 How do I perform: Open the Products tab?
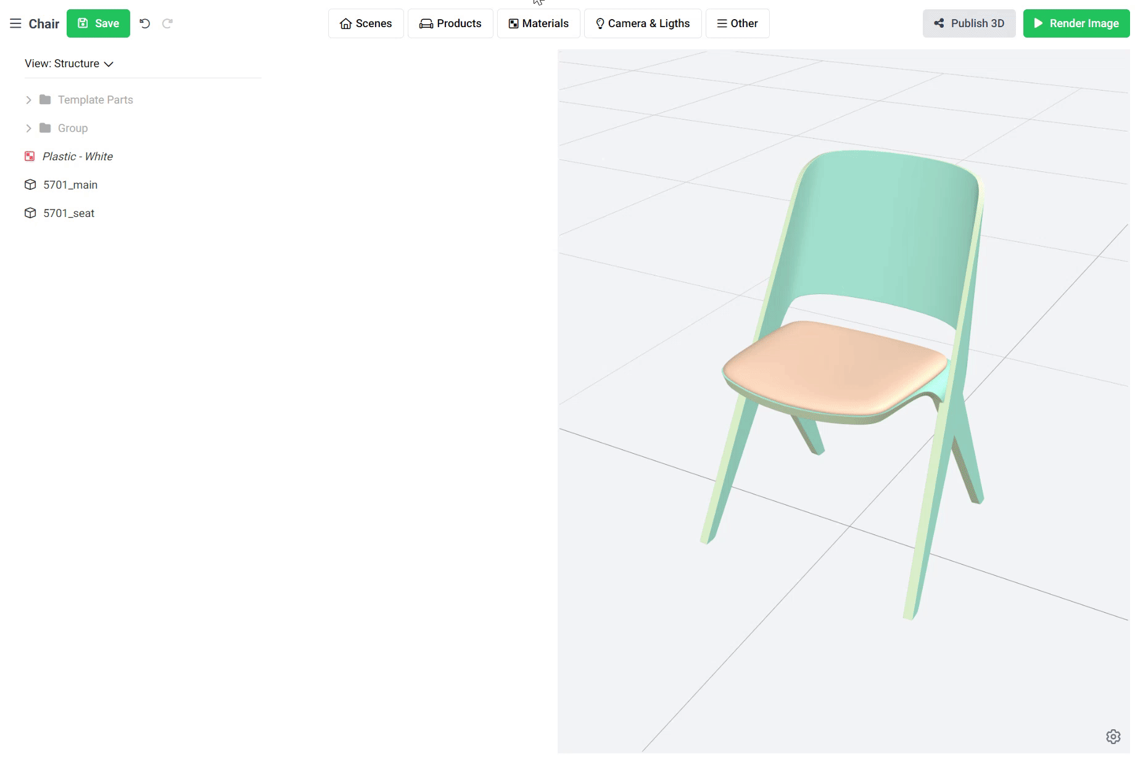450,23
